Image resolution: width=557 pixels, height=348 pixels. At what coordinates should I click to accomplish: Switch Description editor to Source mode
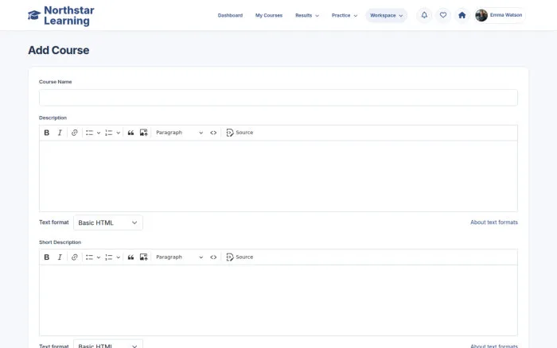pos(240,133)
